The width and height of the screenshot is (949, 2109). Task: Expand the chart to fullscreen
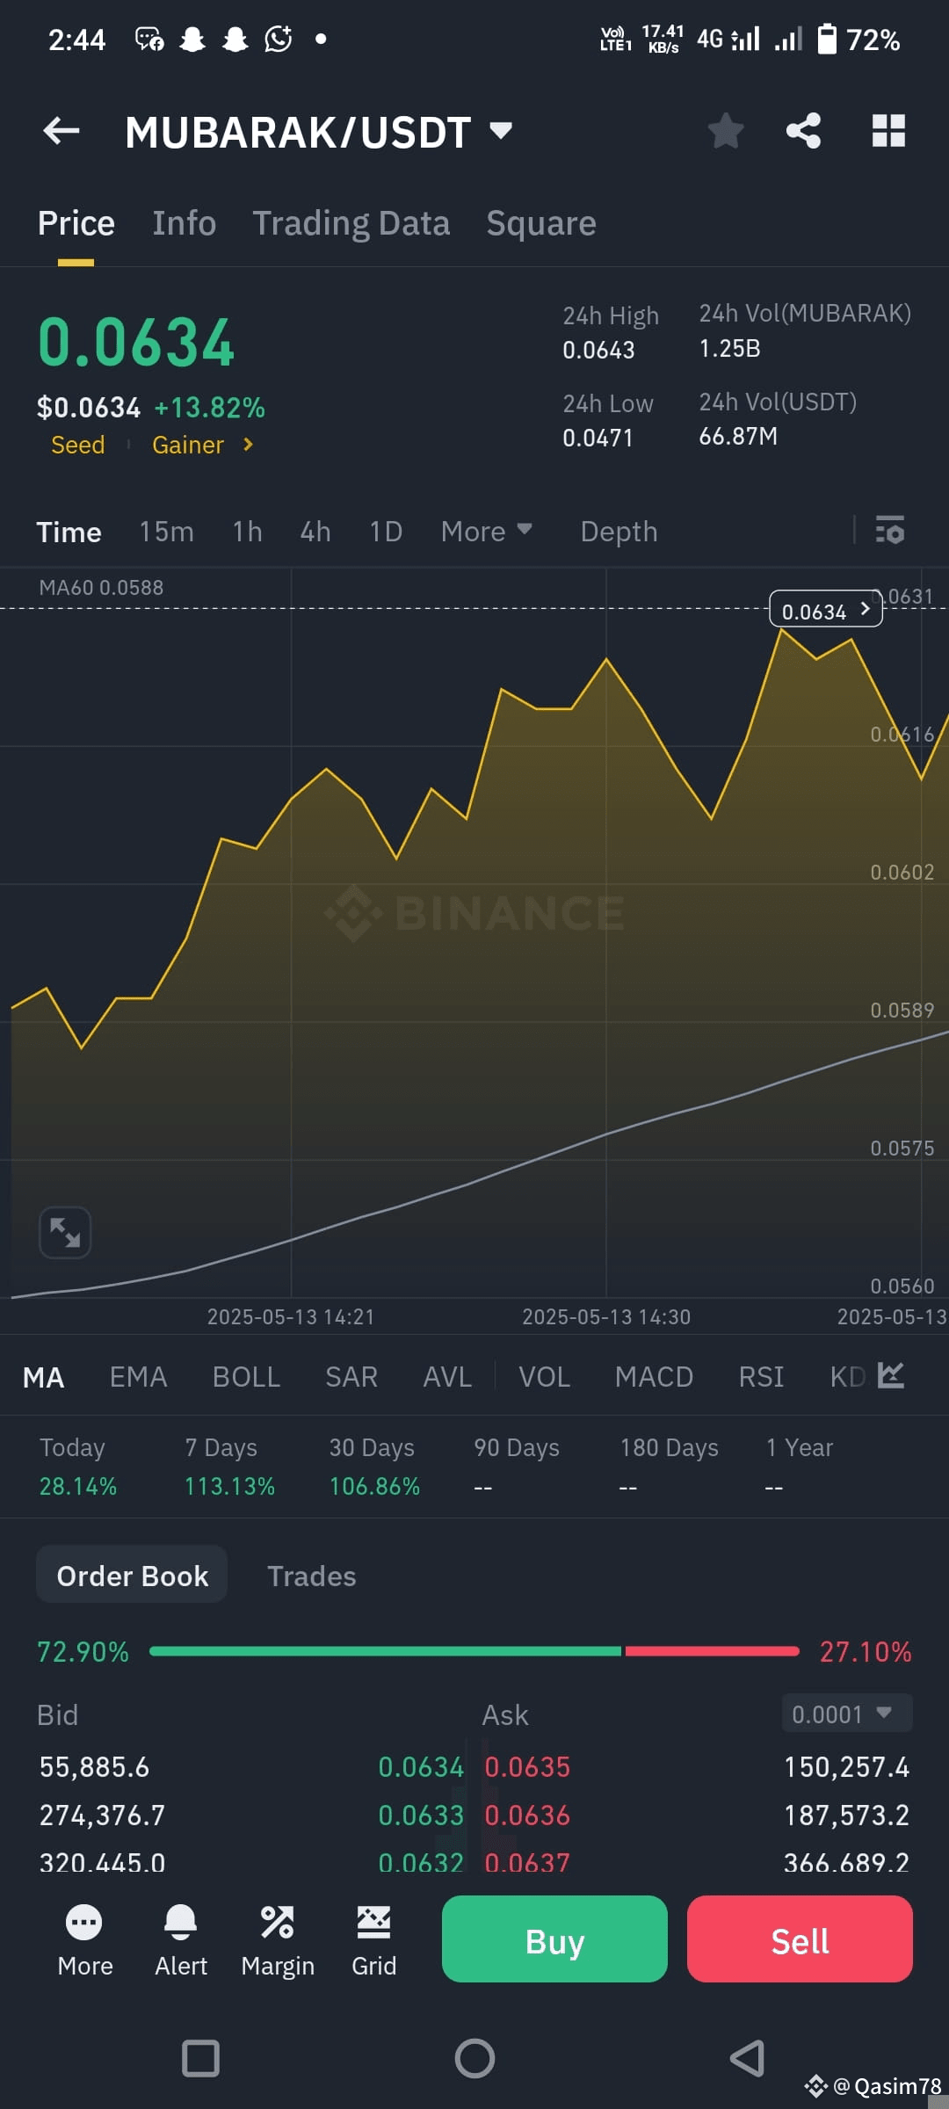pyautogui.click(x=65, y=1232)
